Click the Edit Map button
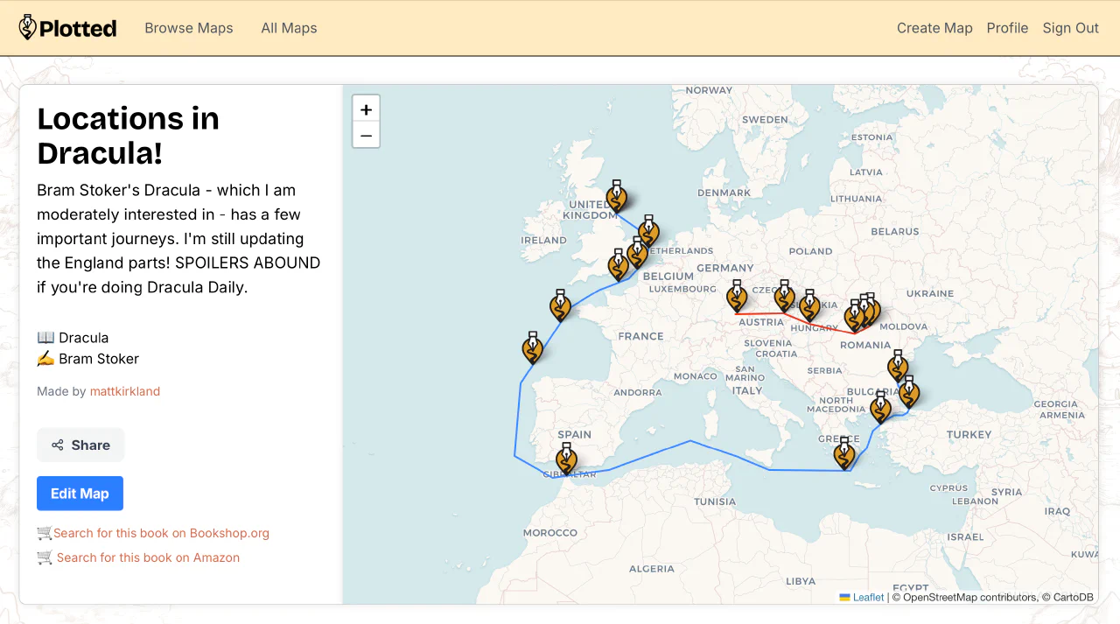 pyautogui.click(x=80, y=493)
